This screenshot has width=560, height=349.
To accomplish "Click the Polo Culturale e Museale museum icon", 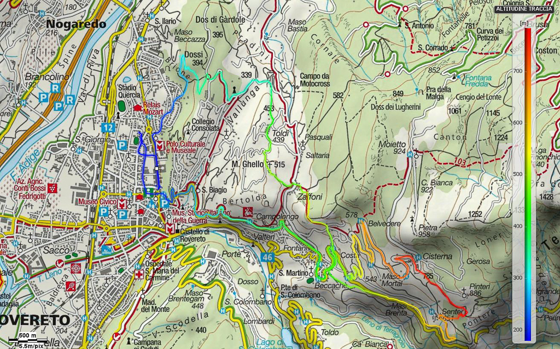I will (x=160, y=146).
